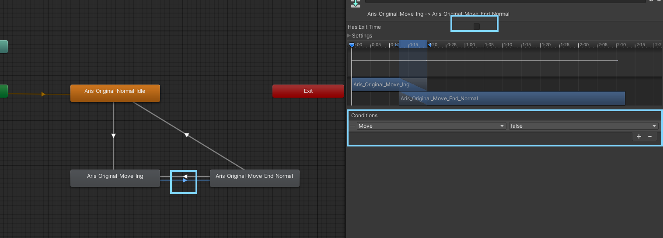Enable the Has Exit Time checkbox
Screen dimensions: 663x238
[477, 27]
